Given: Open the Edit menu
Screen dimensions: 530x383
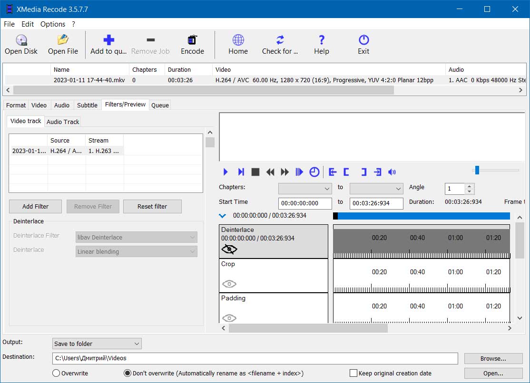Looking at the screenshot, I should pos(28,24).
